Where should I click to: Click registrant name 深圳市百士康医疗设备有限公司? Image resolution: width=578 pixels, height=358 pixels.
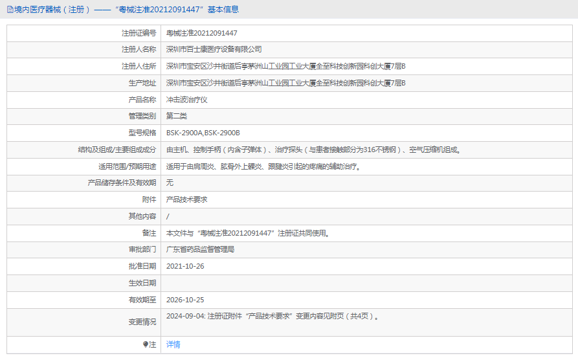214,49
